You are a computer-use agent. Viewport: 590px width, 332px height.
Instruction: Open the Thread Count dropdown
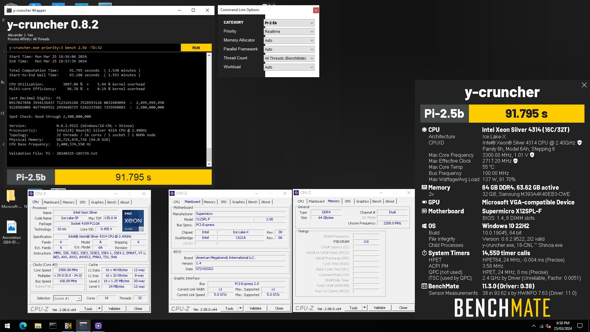coord(289,58)
